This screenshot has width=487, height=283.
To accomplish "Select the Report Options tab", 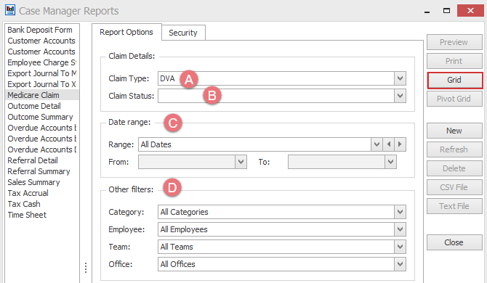I will pyautogui.click(x=126, y=32).
